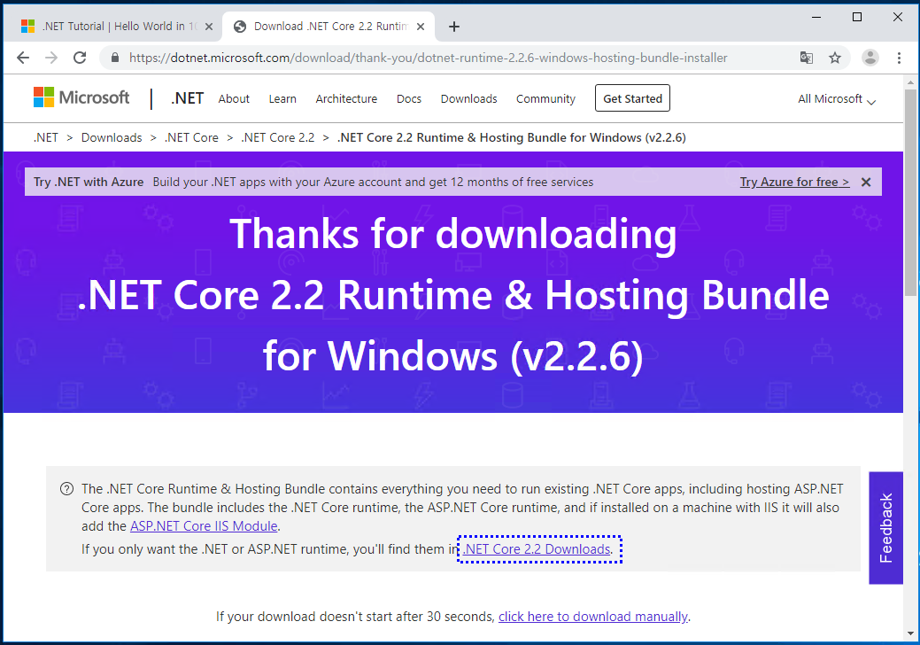
Task: Dismiss the Try .NET with Azure banner
Action: point(866,182)
